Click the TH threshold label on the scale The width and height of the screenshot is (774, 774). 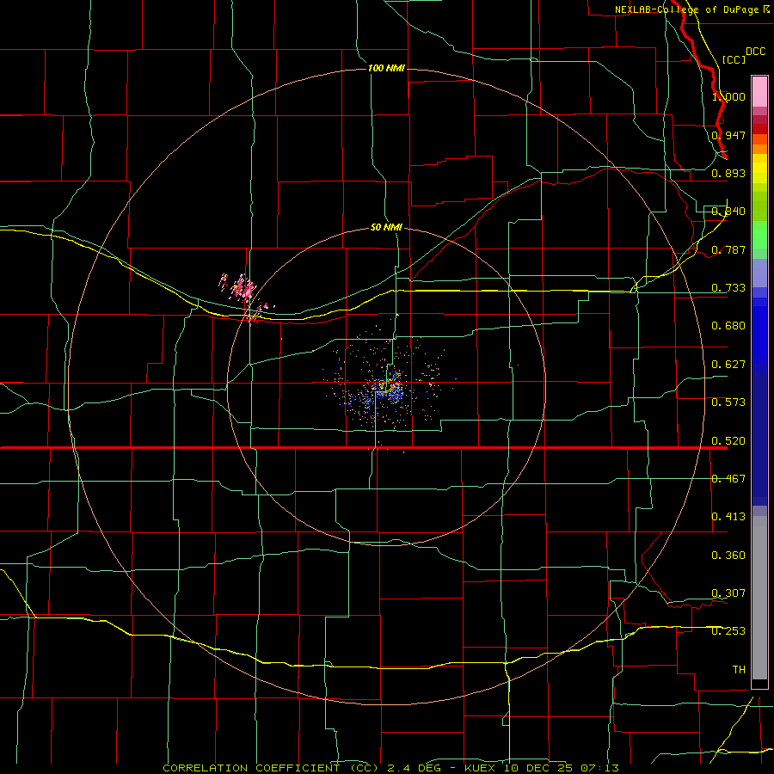[x=739, y=670]
